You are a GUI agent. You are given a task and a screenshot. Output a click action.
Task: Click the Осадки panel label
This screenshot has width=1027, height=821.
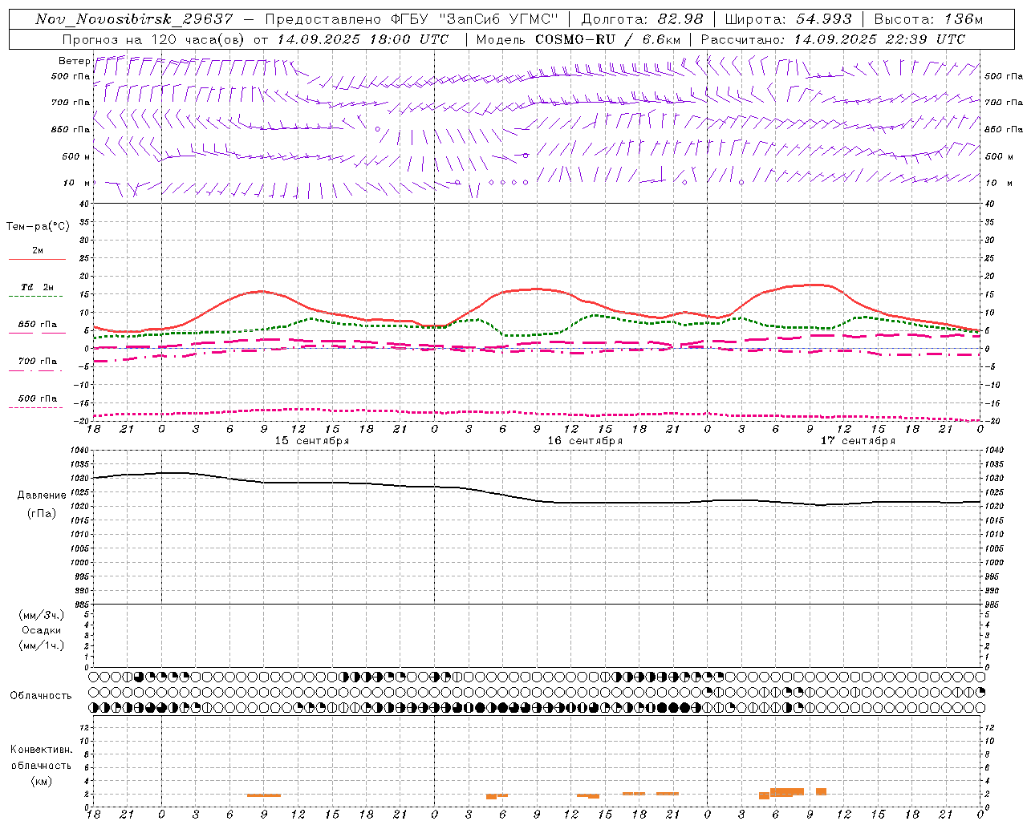(42, 630)
